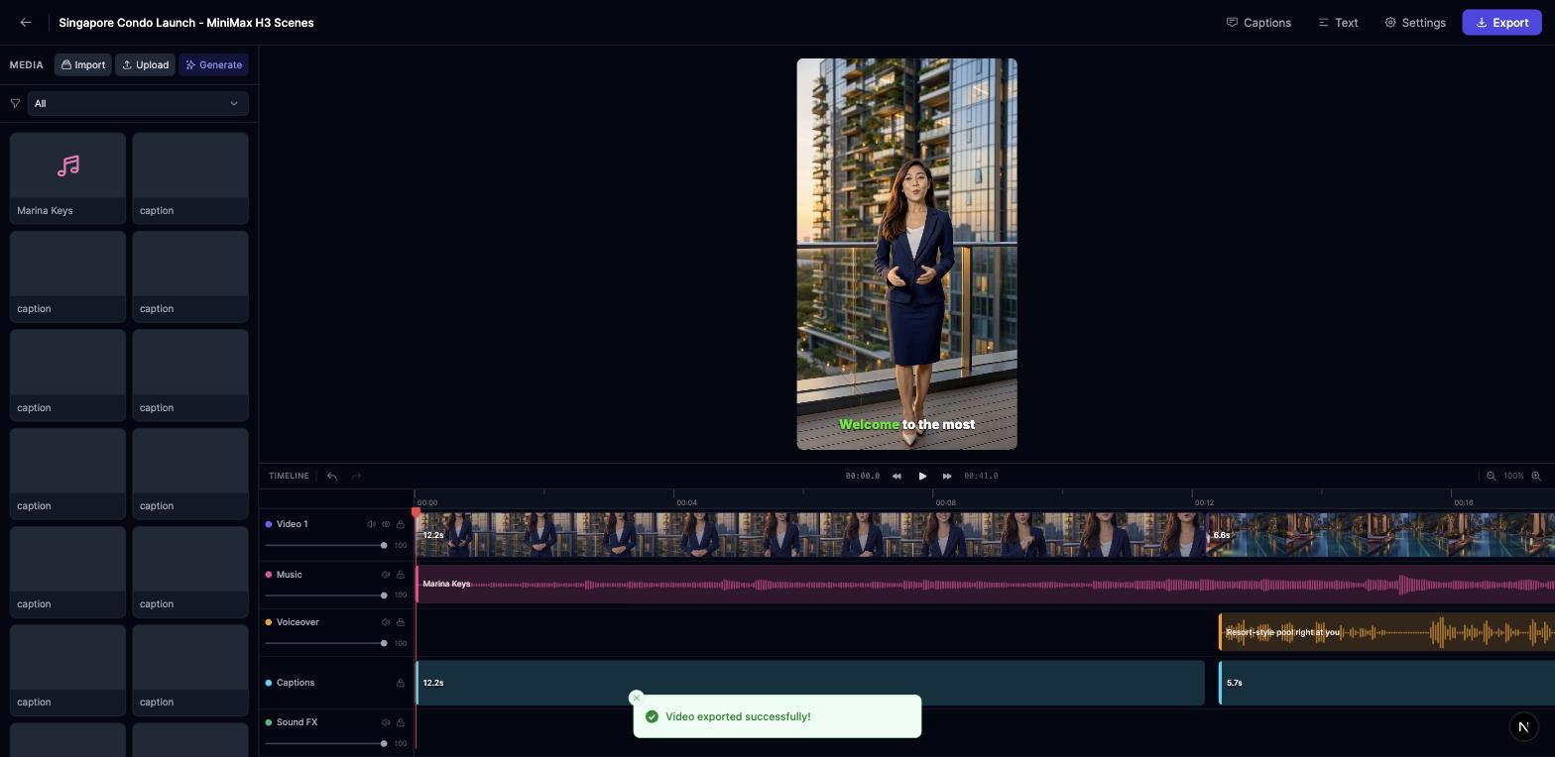Lock the Music track
This screenshot has height=757, width=1555.
401,575
